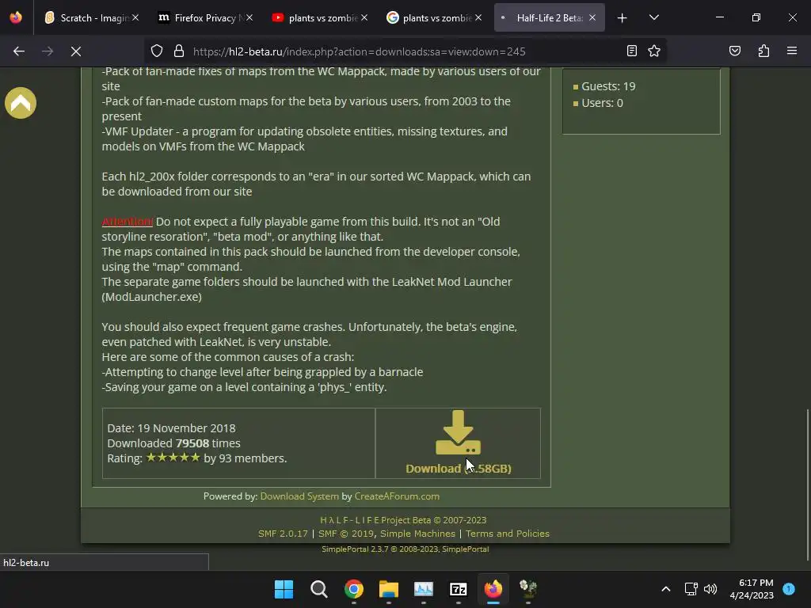Click the Downloaded 79508 times text
The height and width of the screenshot is (608, 811).
[x=173, y=443]
